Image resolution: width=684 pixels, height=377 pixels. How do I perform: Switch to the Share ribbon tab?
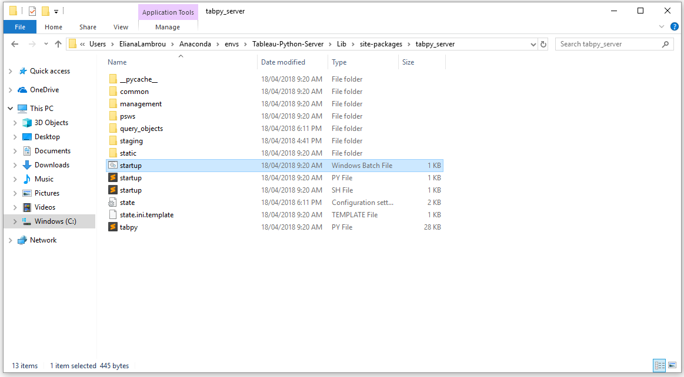[88, 27]
